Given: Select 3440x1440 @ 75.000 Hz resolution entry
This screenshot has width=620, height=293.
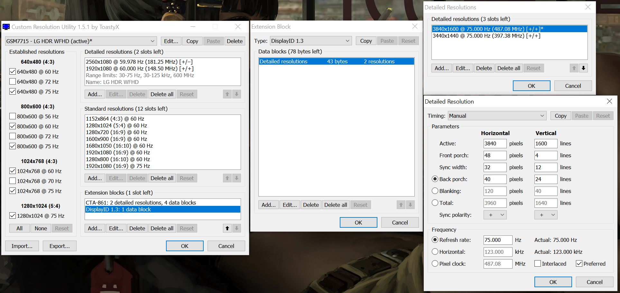Looking at the screenshot, I should pos(486,36).
